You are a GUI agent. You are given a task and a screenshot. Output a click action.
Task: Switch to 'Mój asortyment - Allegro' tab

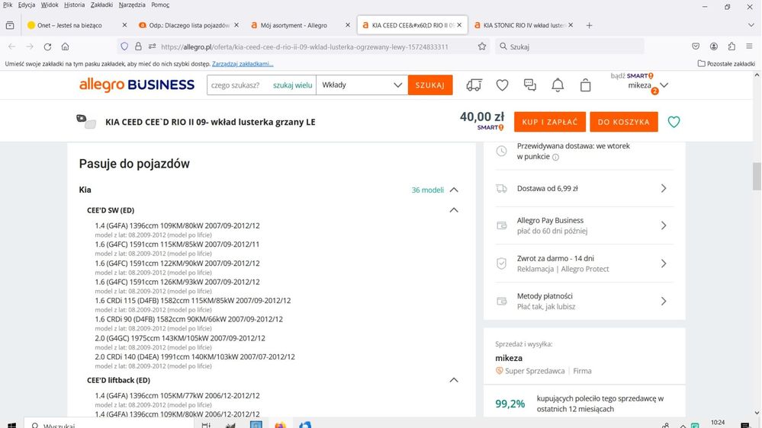(294, 25)
